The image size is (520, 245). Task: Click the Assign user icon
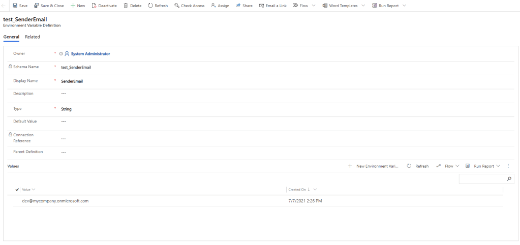tap(213, 6)
